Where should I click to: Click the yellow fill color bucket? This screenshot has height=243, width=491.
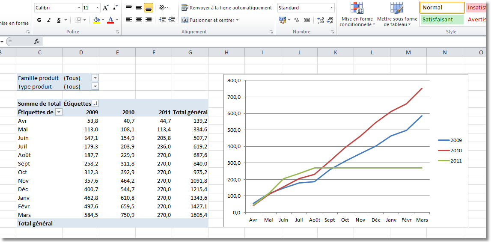96,20
